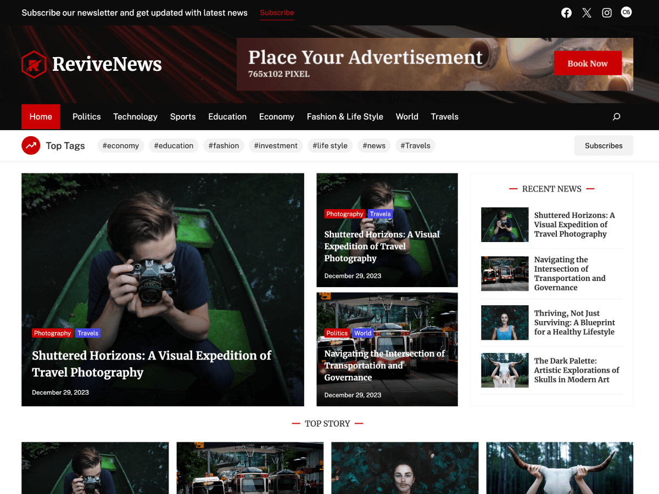
Task: Open the search magnifier icon
Action: tap(616, 116)
